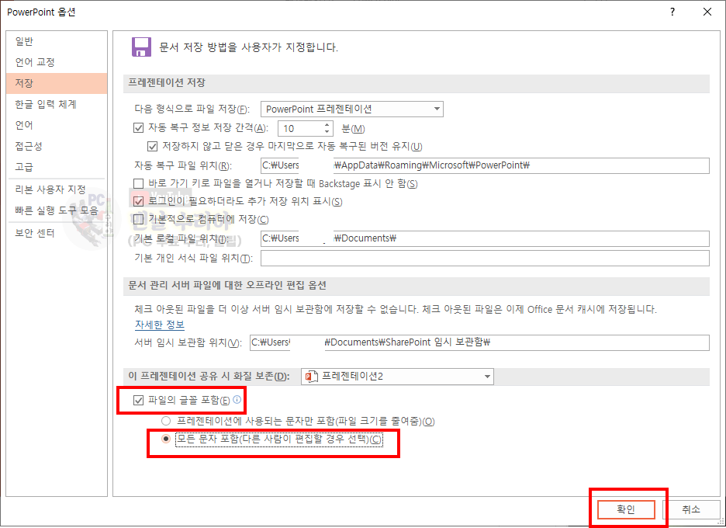Viewport: 726px width, 528px height.
Task: Open the 언어 교정 options category
Action: click(57, 62)
